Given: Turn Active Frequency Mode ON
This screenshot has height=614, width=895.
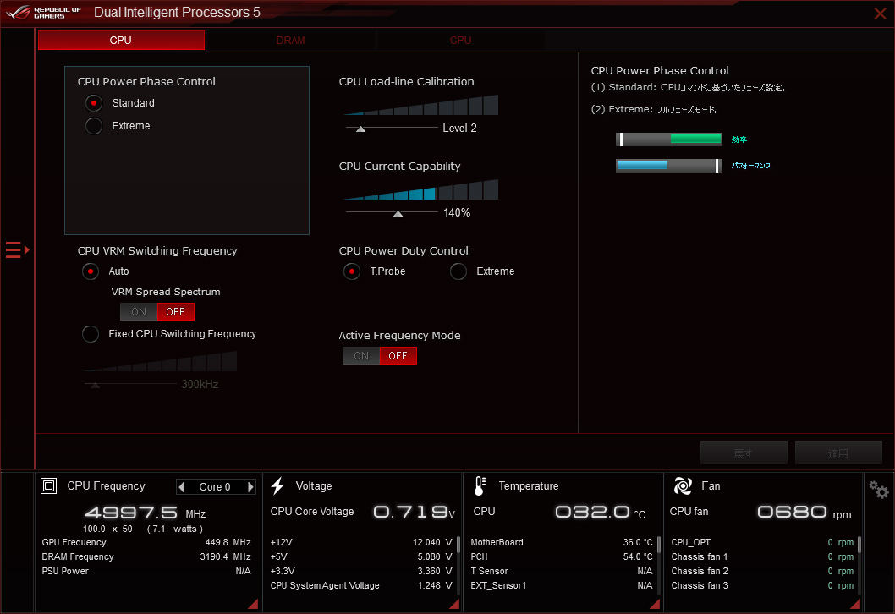Looking at the screenshot, I should tap(361, 355).
